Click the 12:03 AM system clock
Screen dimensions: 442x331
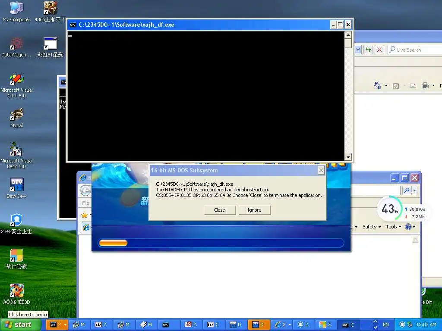(x=426, y=325)
